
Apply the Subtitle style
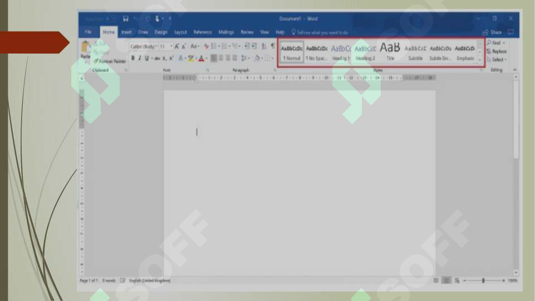click(x=415, y=52)
